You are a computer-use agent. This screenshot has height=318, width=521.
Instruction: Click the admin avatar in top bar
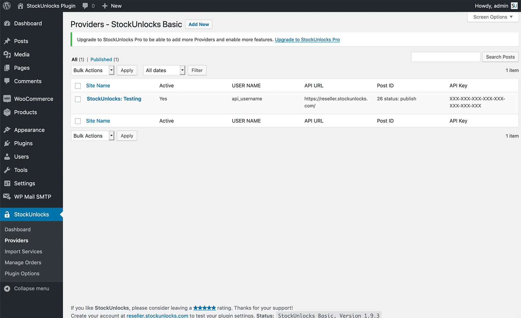coord(514,6)
